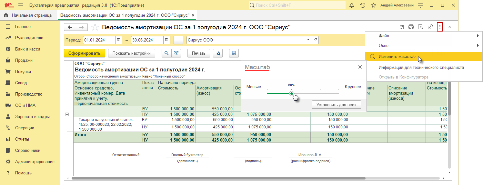
Task: Open organization Сириус ООО card icon
Action: [x=315, y=40]
